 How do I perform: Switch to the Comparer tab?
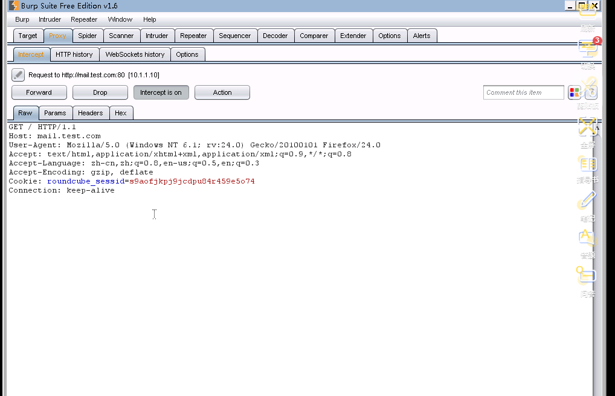tap(314, 36)
